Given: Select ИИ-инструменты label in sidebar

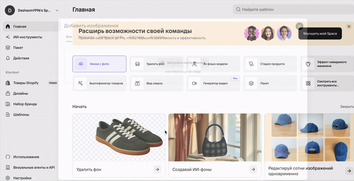Looking at the screenshot, I should pos(27,37).
